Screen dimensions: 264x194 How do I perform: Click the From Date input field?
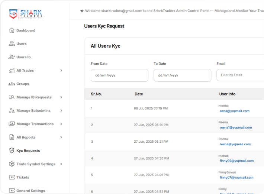tap(119, 75)
